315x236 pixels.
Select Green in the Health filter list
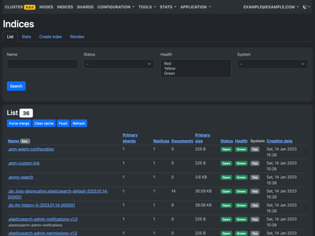point(169,73)
